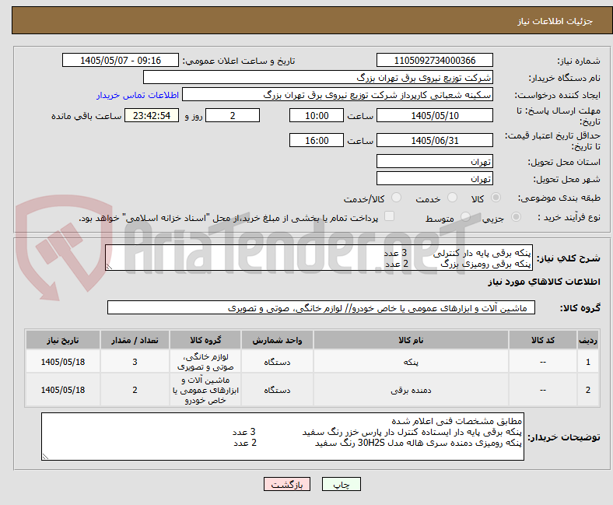
Task: Click the price validity time 16:00
Action: [317, 140]
